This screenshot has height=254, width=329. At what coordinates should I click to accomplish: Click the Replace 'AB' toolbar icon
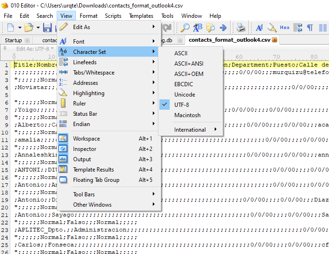tap(198, 28)
